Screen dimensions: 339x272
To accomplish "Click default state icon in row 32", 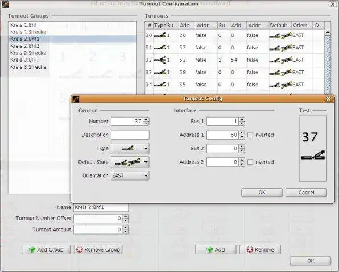I will pyautogui.click(x=280, y=60).
